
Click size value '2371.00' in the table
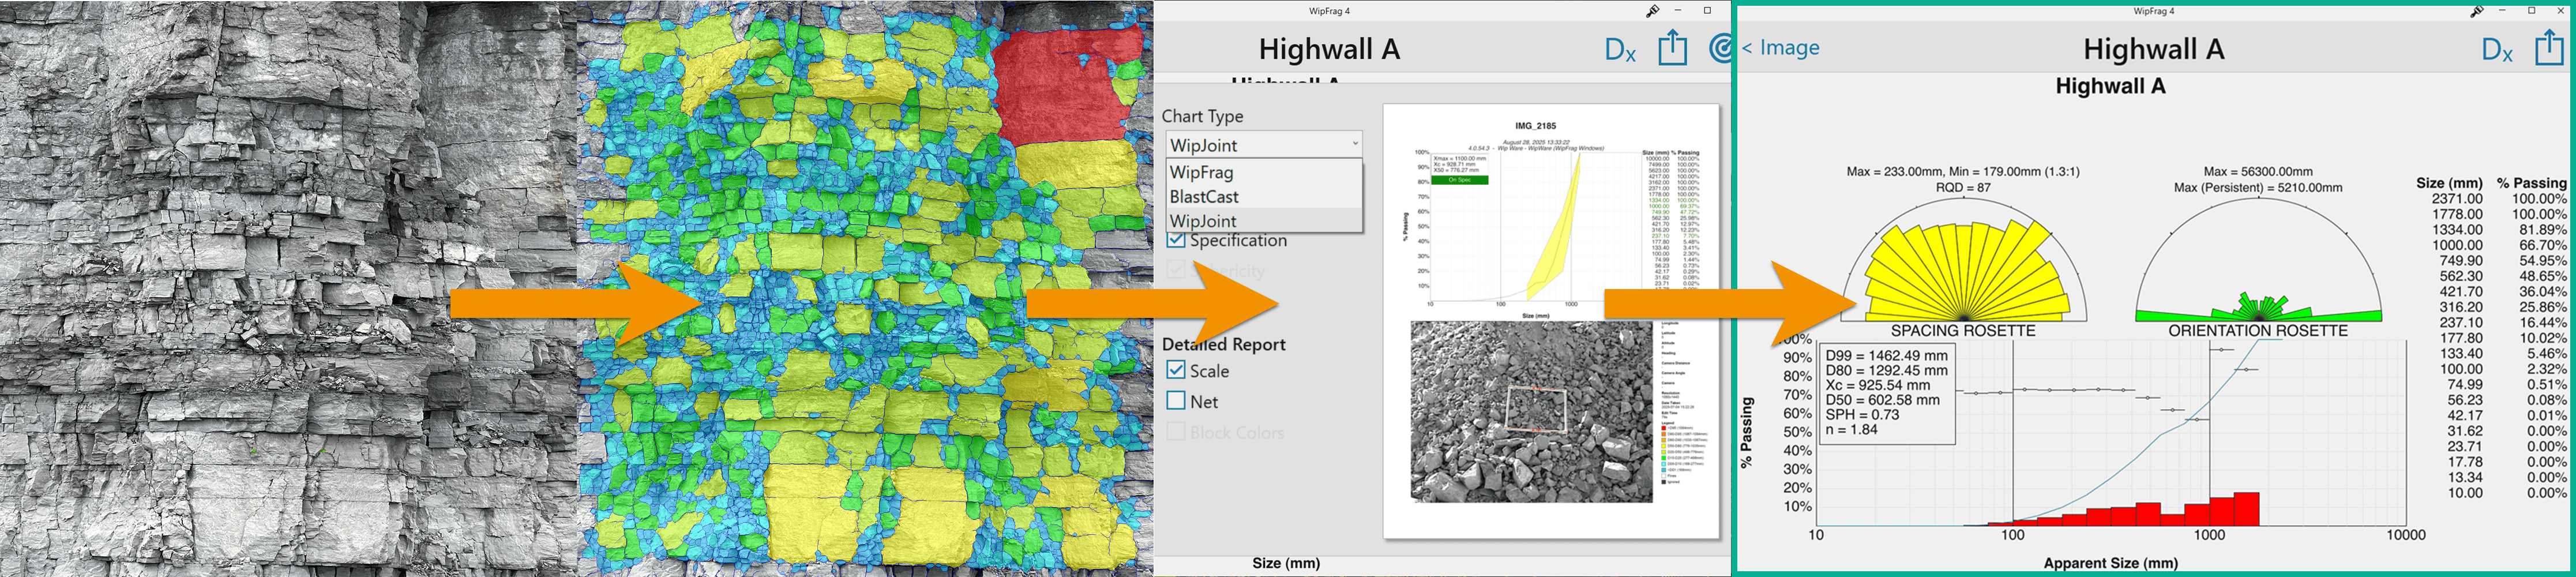2457,199
